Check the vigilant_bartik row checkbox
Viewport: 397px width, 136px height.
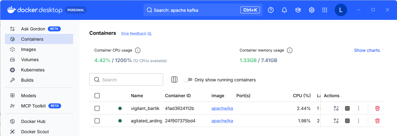click(x=97, y=108)
